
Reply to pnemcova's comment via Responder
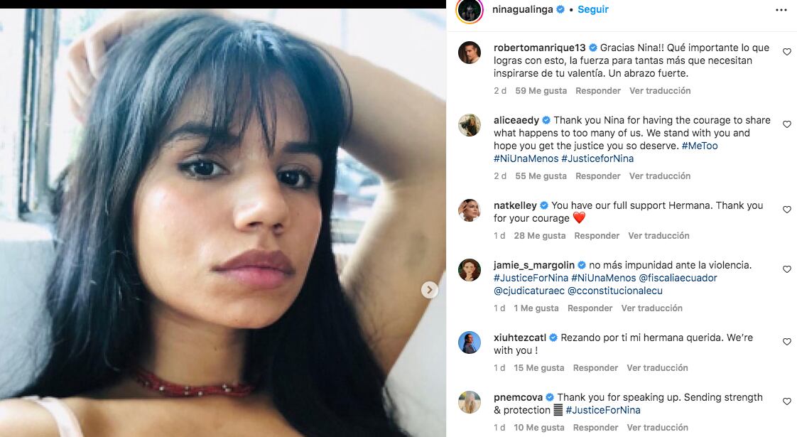pos(595,427)
